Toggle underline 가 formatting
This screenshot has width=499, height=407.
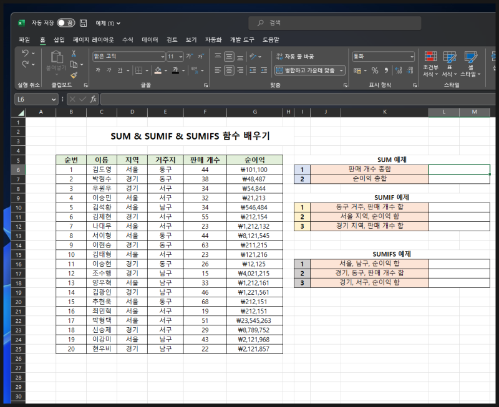[x=120, y=70]
